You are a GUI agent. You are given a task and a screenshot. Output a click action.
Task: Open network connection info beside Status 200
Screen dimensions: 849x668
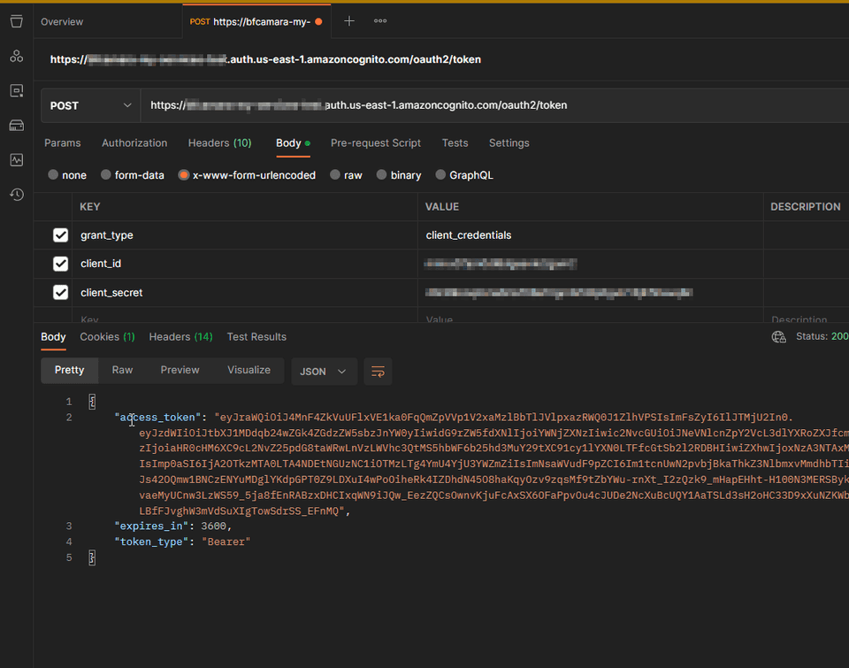(778, 336)
